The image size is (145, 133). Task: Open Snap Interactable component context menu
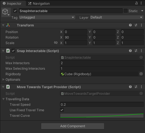[141, 51]
